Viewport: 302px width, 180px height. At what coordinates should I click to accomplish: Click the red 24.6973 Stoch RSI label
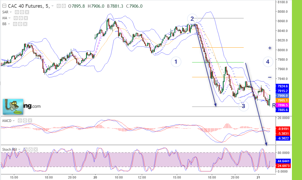pos(283,166)
